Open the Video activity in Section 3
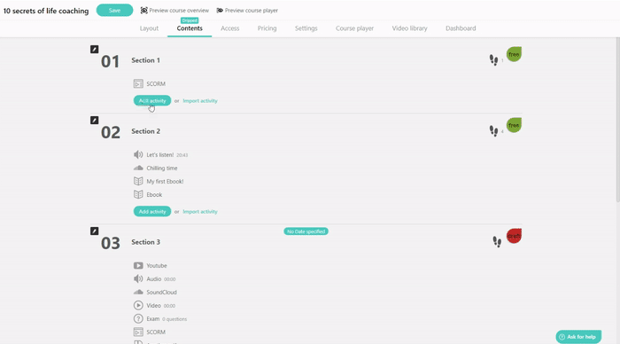The image size is (620, 344). point(153,306)
